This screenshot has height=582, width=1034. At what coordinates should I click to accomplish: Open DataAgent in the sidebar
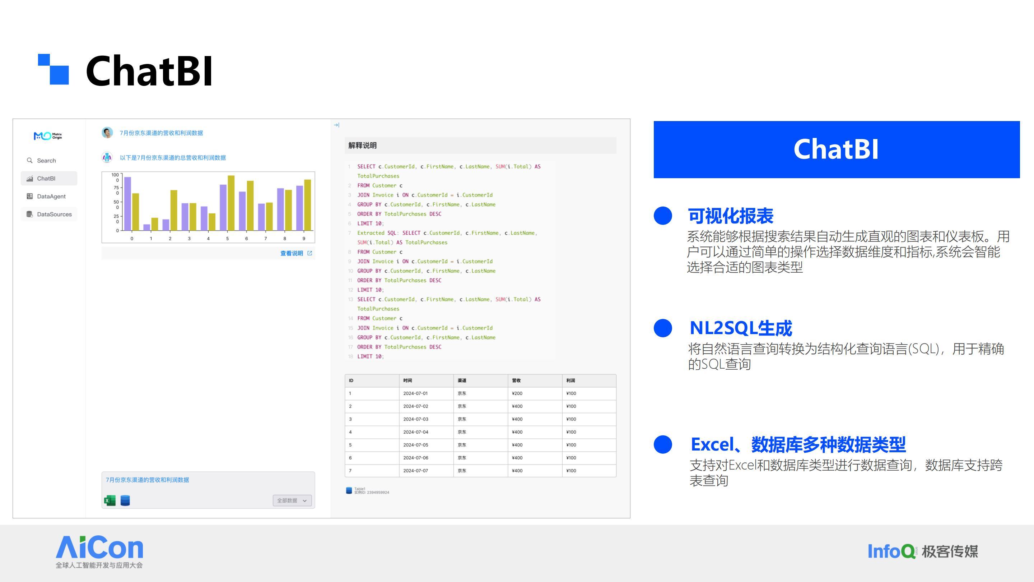click(x=49, y=197)
